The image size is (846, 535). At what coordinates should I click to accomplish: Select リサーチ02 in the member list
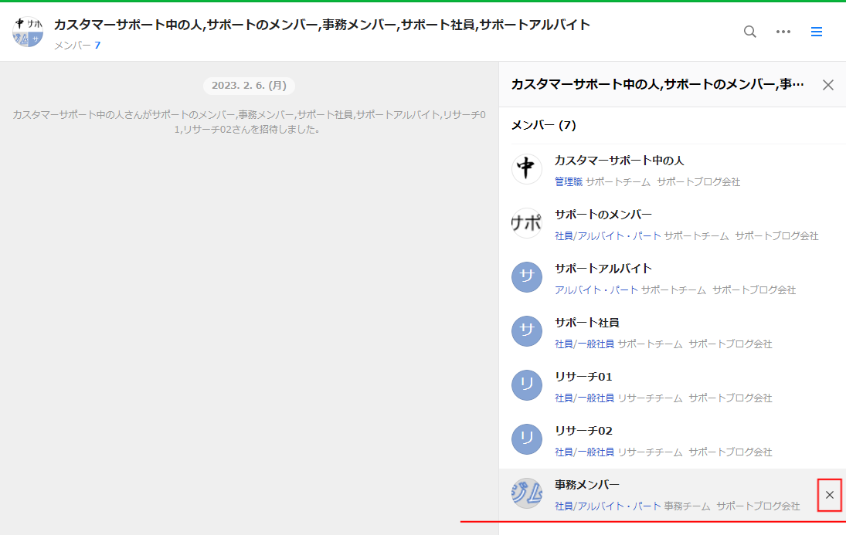coord(583,431)
